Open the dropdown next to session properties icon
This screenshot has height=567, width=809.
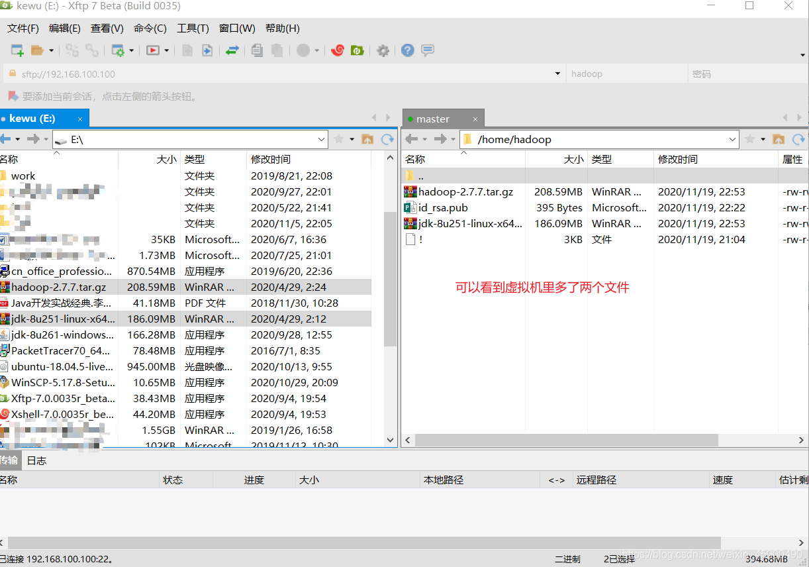(131, 50)
